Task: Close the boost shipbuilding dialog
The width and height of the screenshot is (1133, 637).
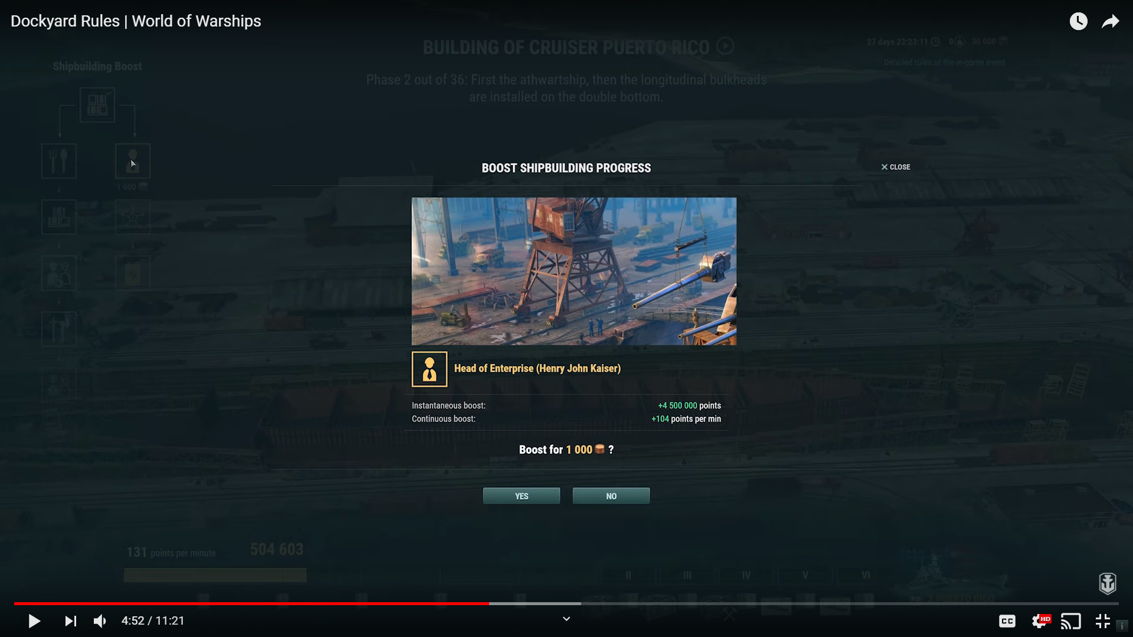Action: tap(896, 167)
